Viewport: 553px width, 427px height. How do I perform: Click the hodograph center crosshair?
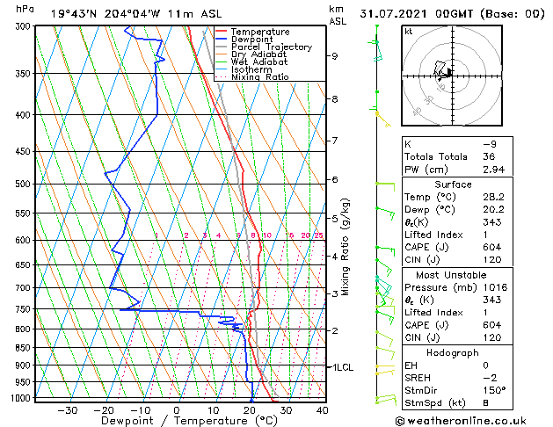(453, 76)
